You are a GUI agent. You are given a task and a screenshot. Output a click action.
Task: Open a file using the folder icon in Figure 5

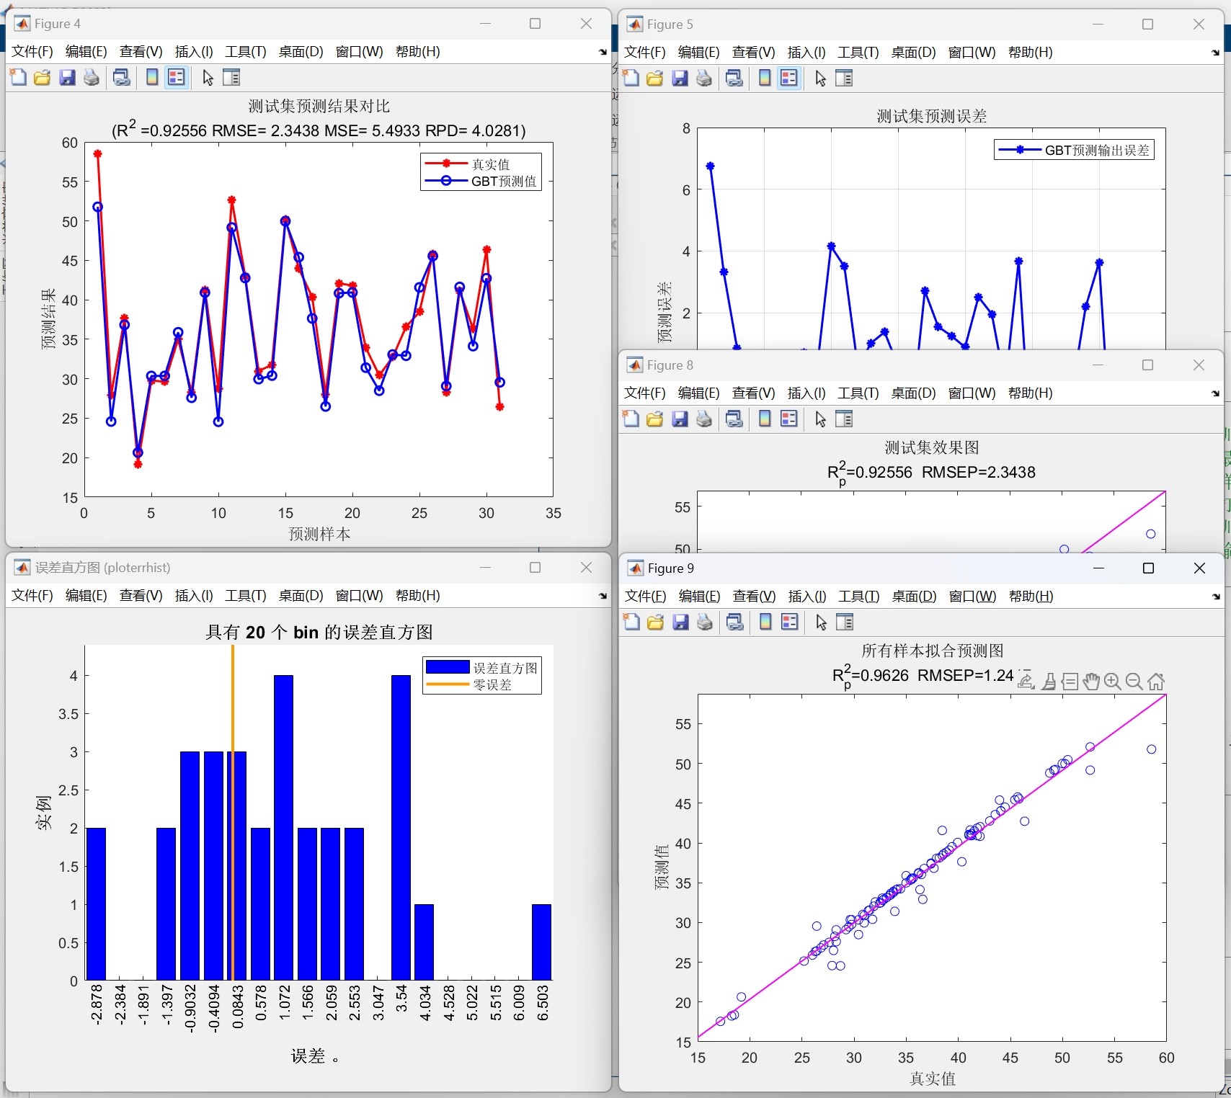click(x=654, y=77)
